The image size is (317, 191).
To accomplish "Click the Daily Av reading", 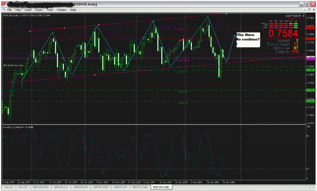I will 287,52.
